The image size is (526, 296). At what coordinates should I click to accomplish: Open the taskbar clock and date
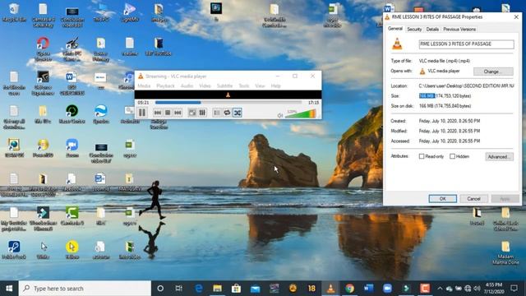coord(494,289)
